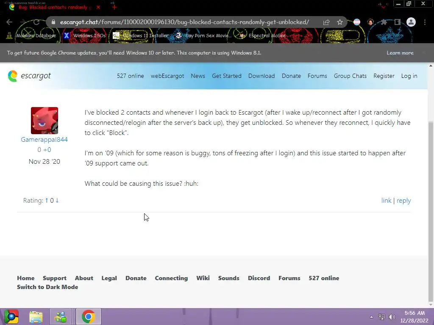The image size is (434, 325).
Task: Open Sounds in footer
Action: (228, 278)
